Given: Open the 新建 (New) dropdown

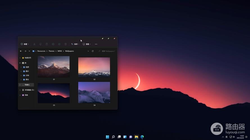Looking at the screenshot, I should click(x=25, y=44).
